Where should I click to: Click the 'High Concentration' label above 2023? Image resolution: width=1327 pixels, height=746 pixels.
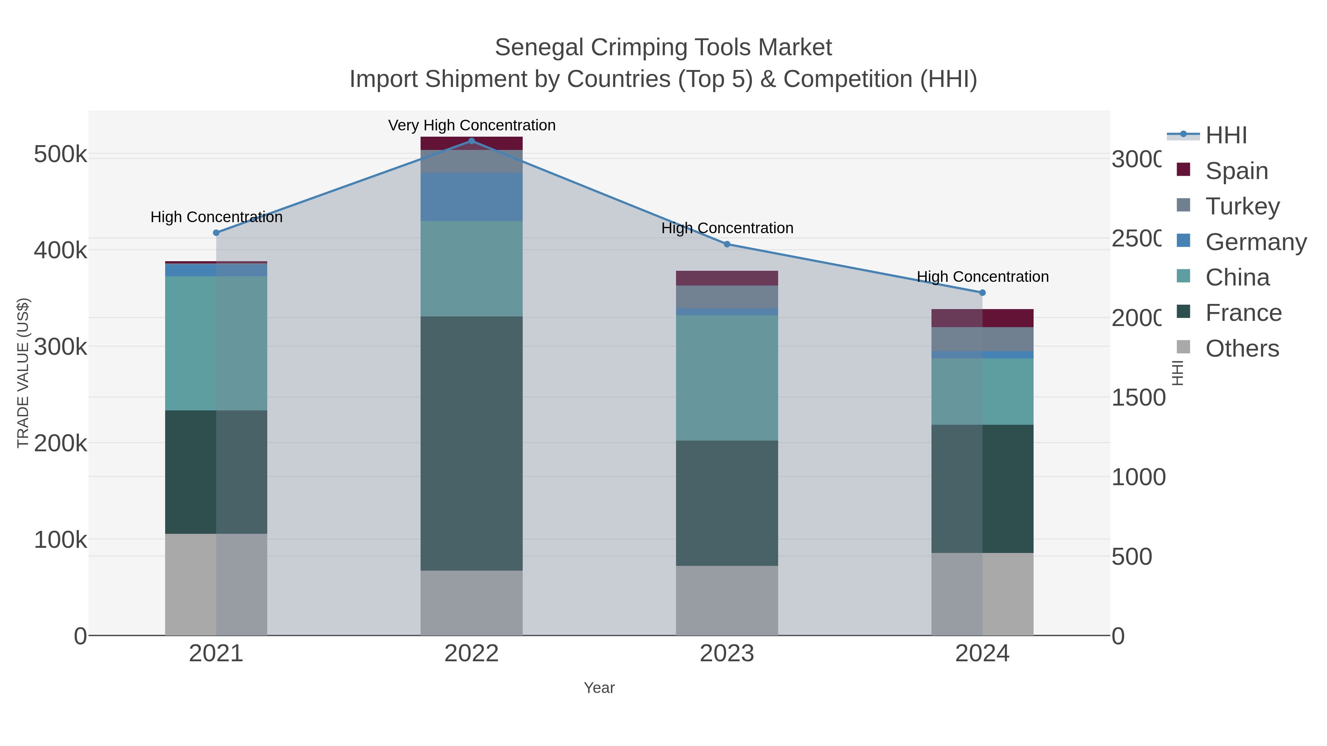tap(727, 228)
